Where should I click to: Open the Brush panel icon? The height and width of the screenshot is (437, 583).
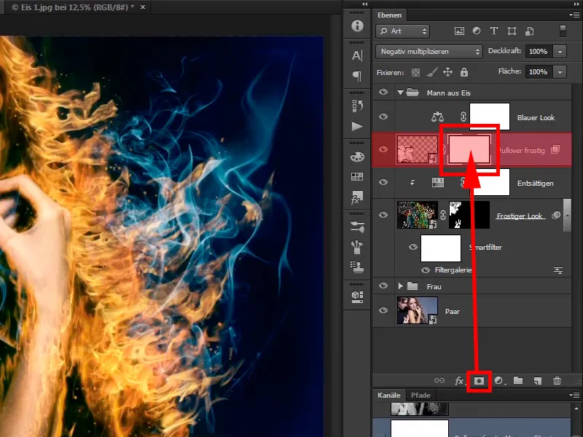[x=357, y=247]
